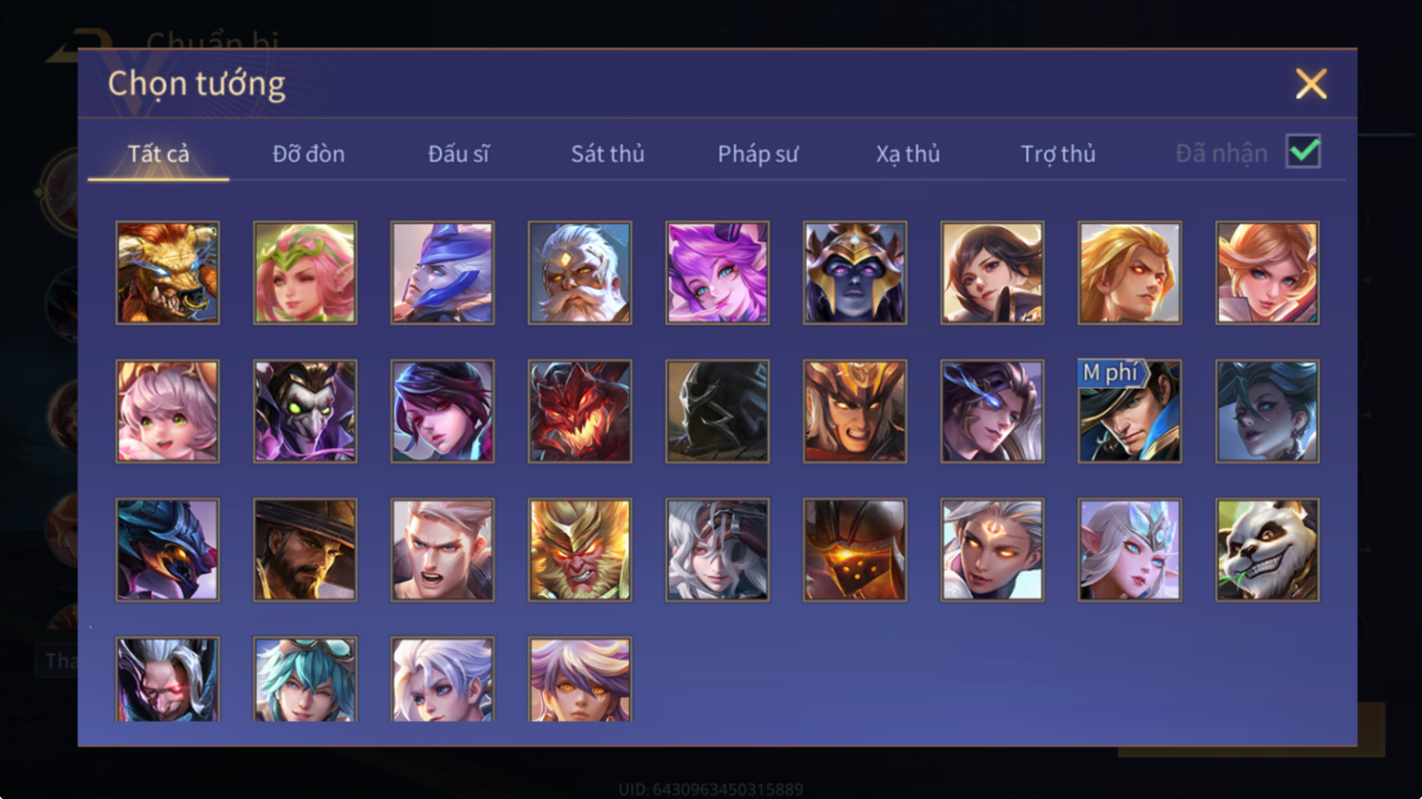Pick the purple-haired girl hero portrait

tap(717, 272)
